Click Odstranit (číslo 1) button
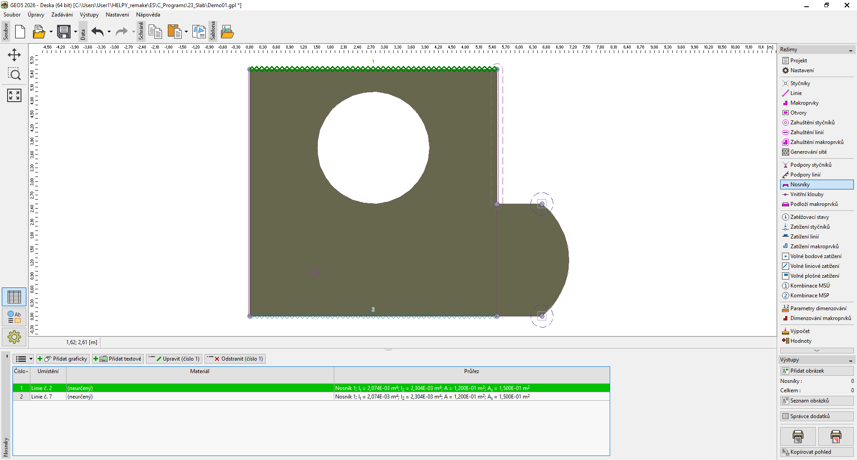 pyautogui.click(x=235, y=359)
